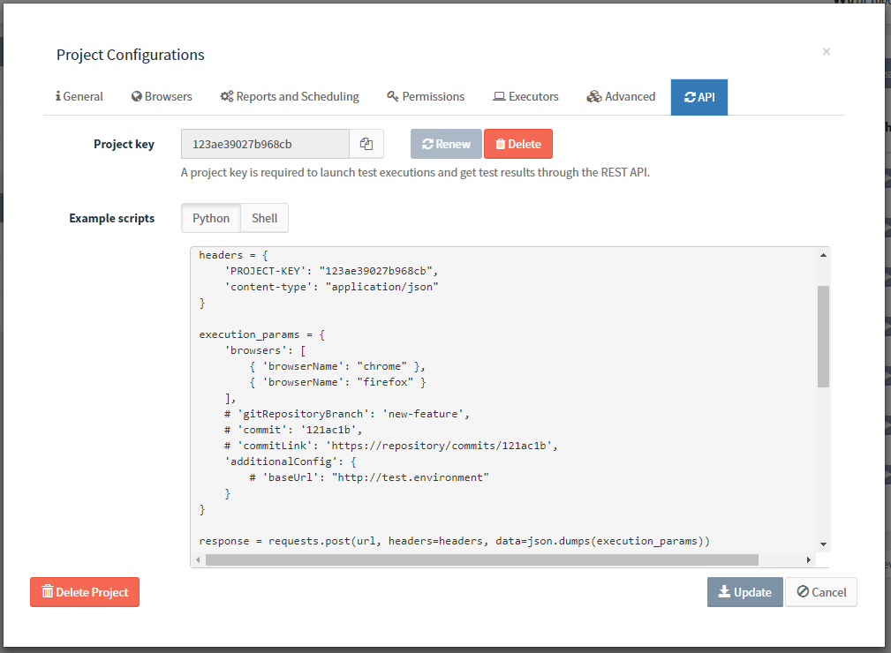Show the Shell example script
891x653 pixels.
(x=264, y=218)
